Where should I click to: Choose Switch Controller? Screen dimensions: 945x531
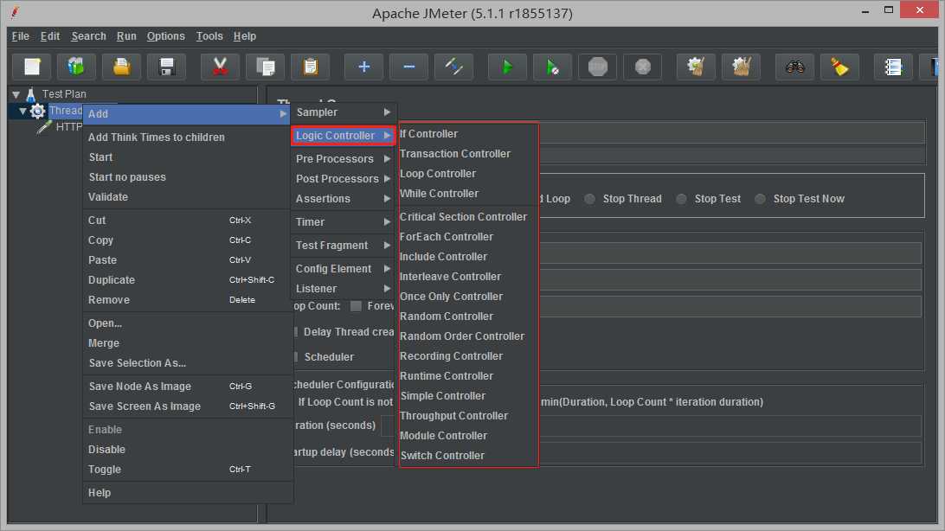[468, 455]
